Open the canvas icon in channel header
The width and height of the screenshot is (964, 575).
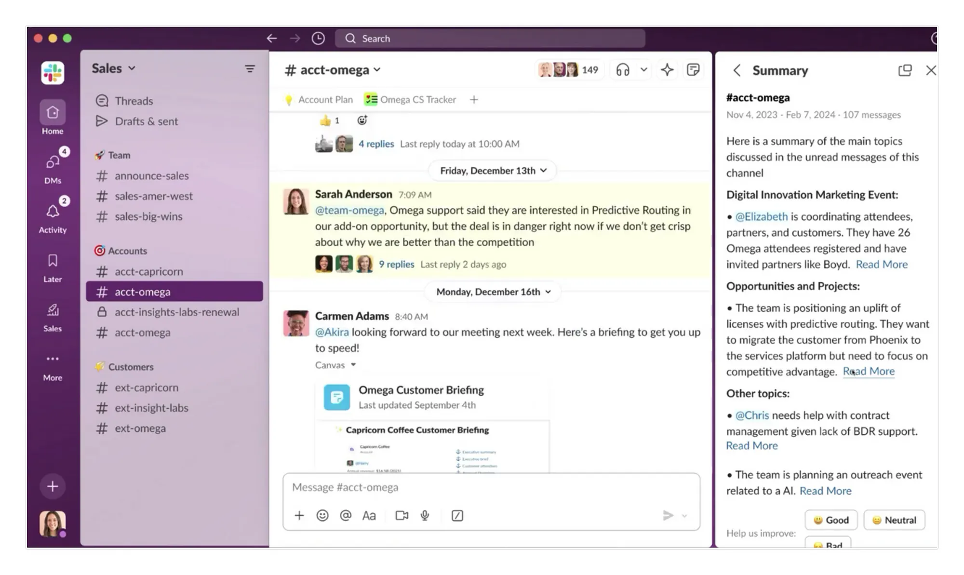693,70
